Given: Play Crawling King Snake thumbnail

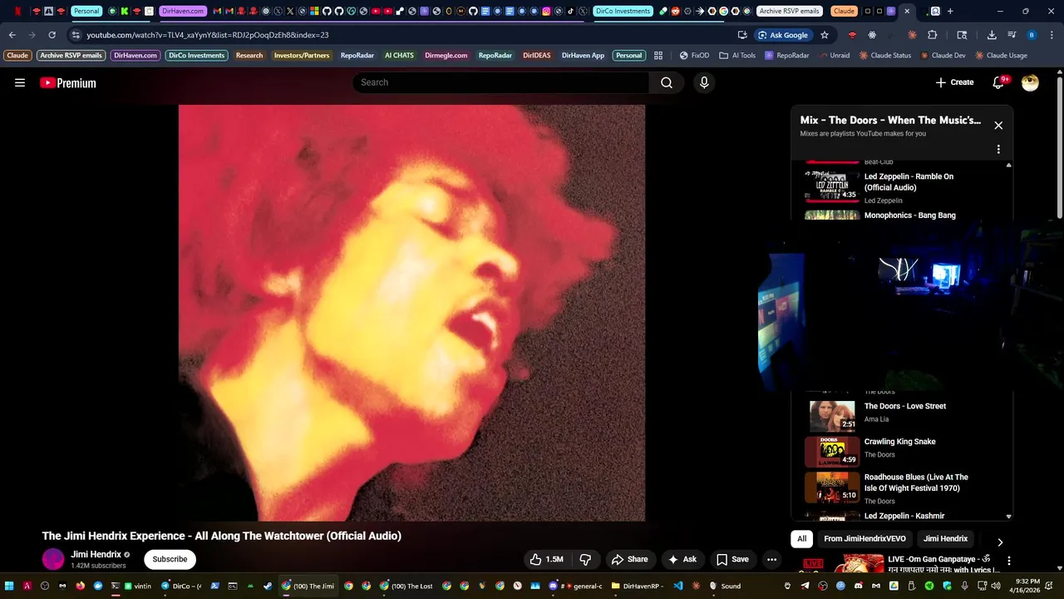Looking at the screenshot, I should click(x=832, y=451).
